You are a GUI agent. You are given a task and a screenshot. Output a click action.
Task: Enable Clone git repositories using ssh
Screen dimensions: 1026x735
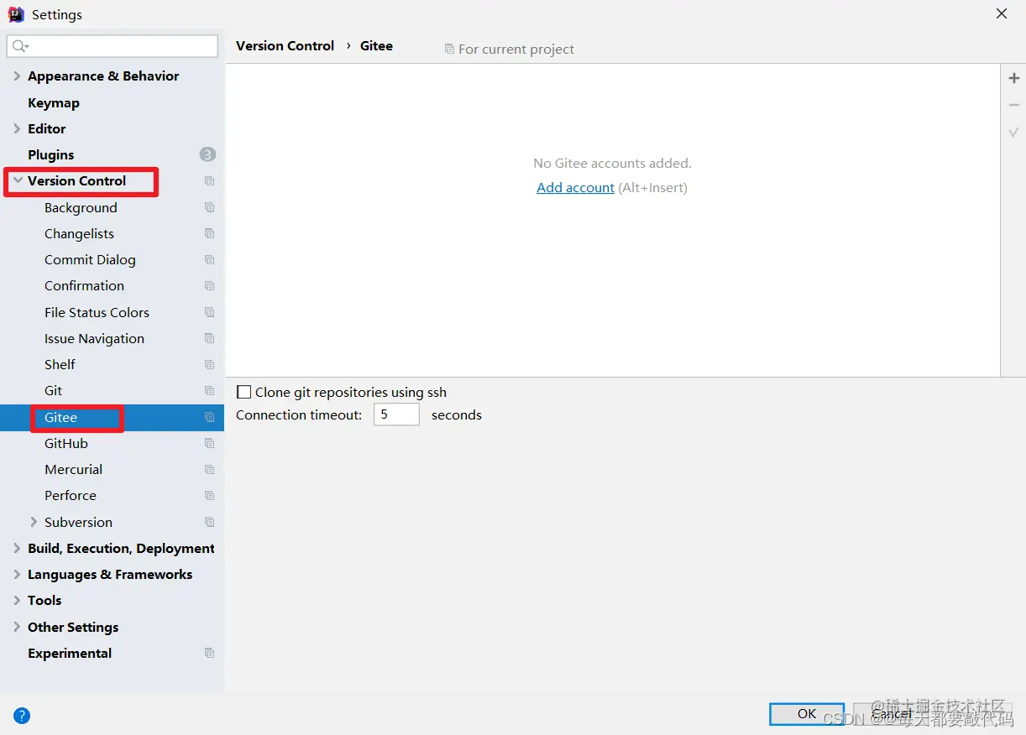pos(244,392)
